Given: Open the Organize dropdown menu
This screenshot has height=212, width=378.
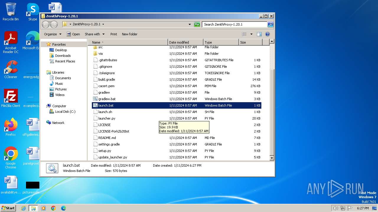Looking at the screenshot, I should coord(53,34).
